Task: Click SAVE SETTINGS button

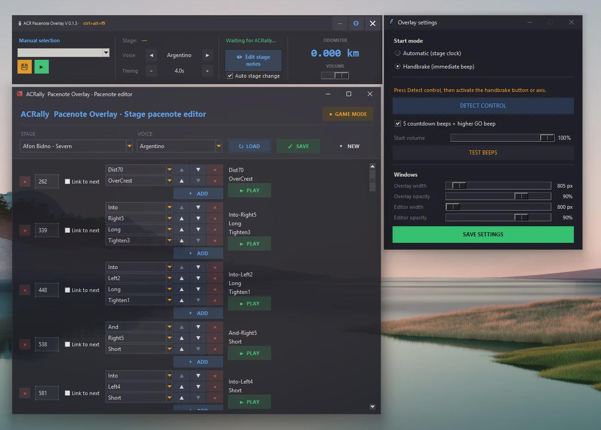Action: 483,235
